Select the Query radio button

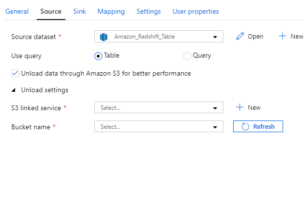[x=187, y=56]
